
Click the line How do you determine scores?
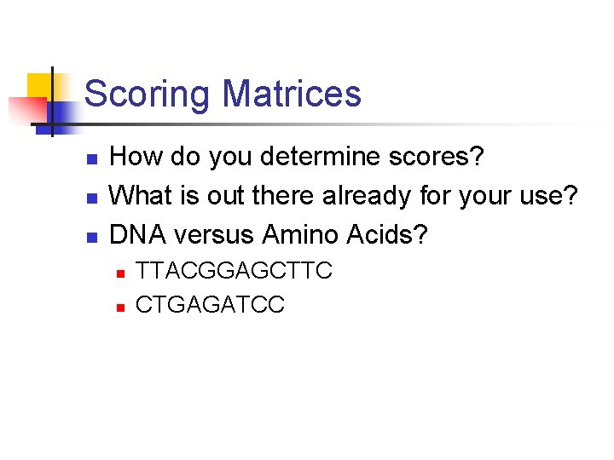[x=297, y=158]
